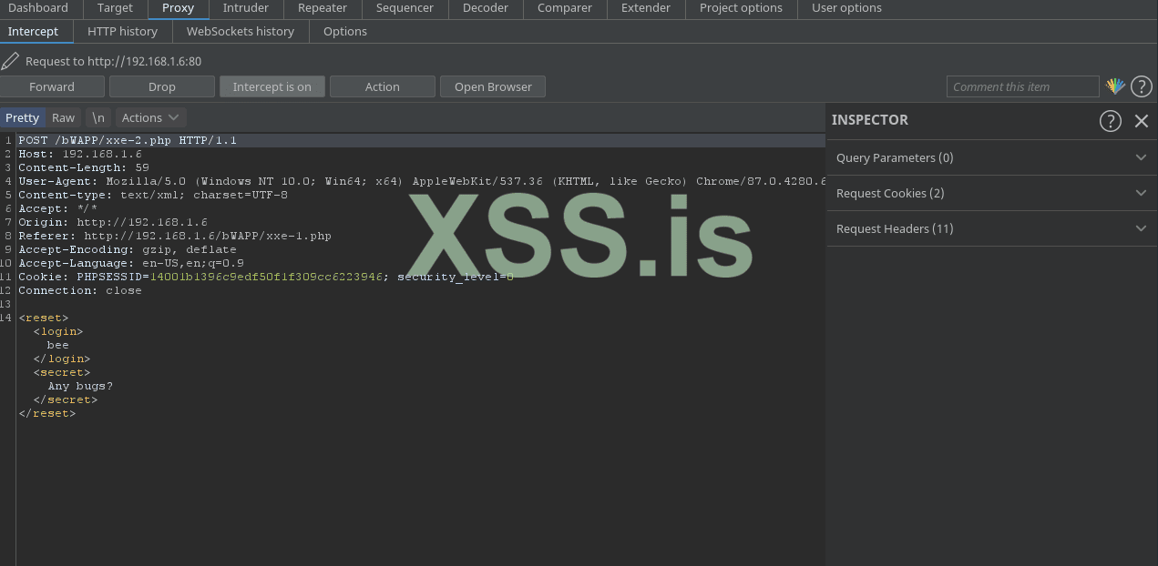The height and width of the screenshot is (566, 1158).
Task: Switch to WebSockets history sub-tab
Action: [x=241, y=31]
